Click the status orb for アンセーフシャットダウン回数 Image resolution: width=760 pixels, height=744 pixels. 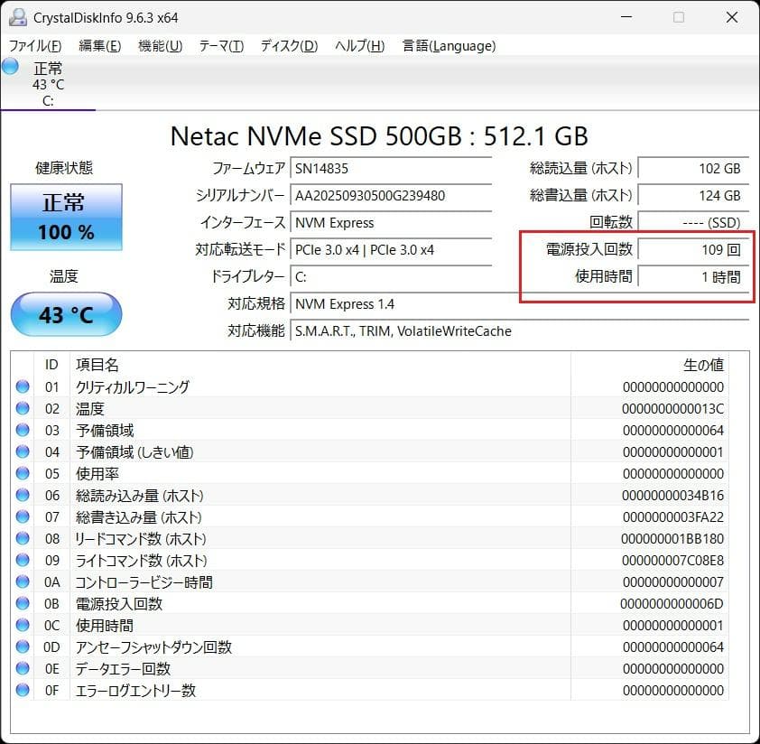click(23, 646)
